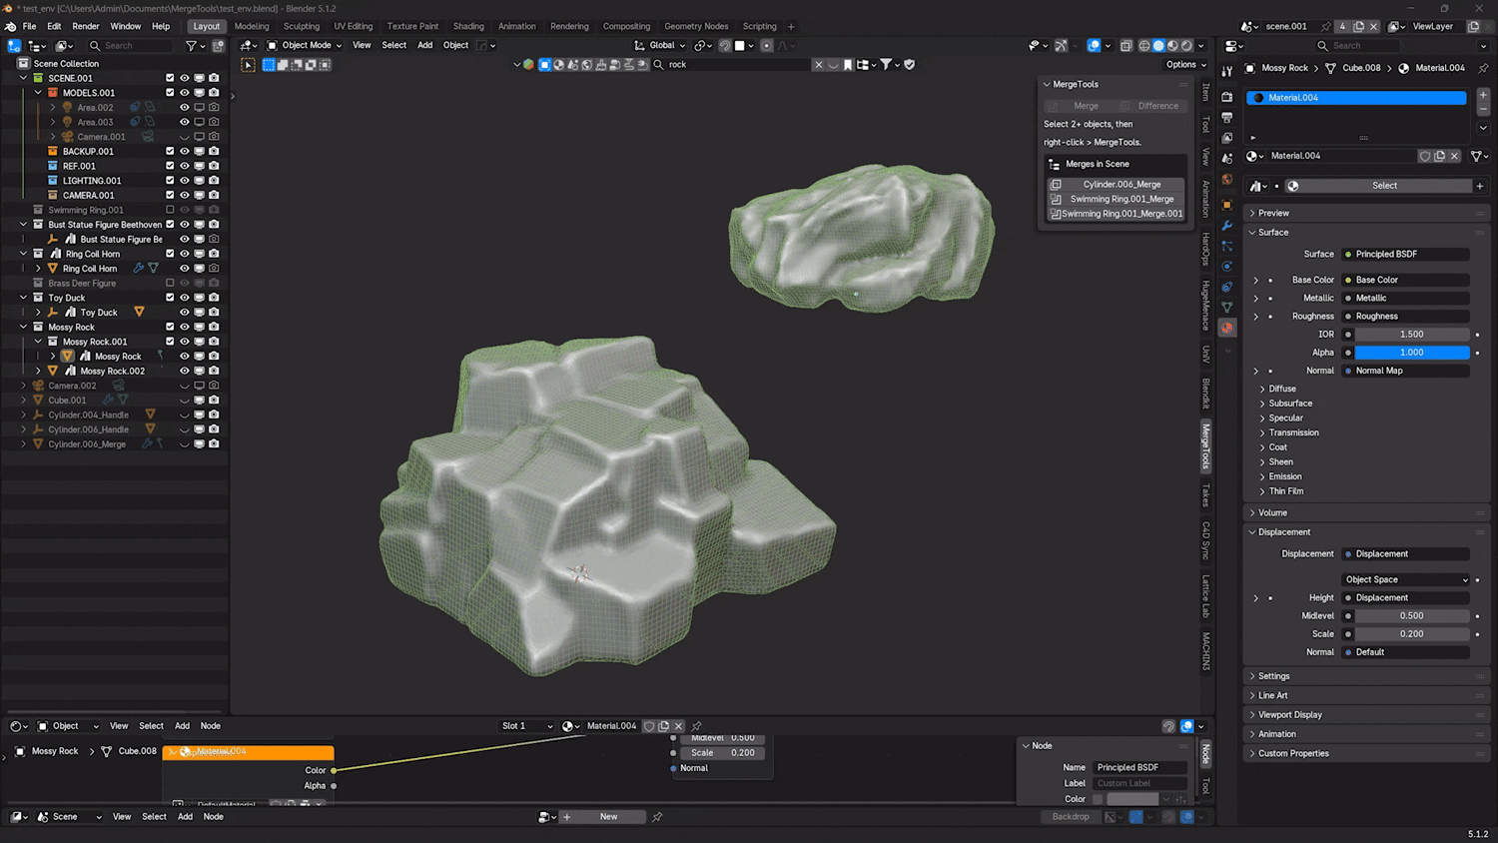1498x843 pixels.
Task: Switch viewport to wireframe shading
Action: tap(1144, 46)
